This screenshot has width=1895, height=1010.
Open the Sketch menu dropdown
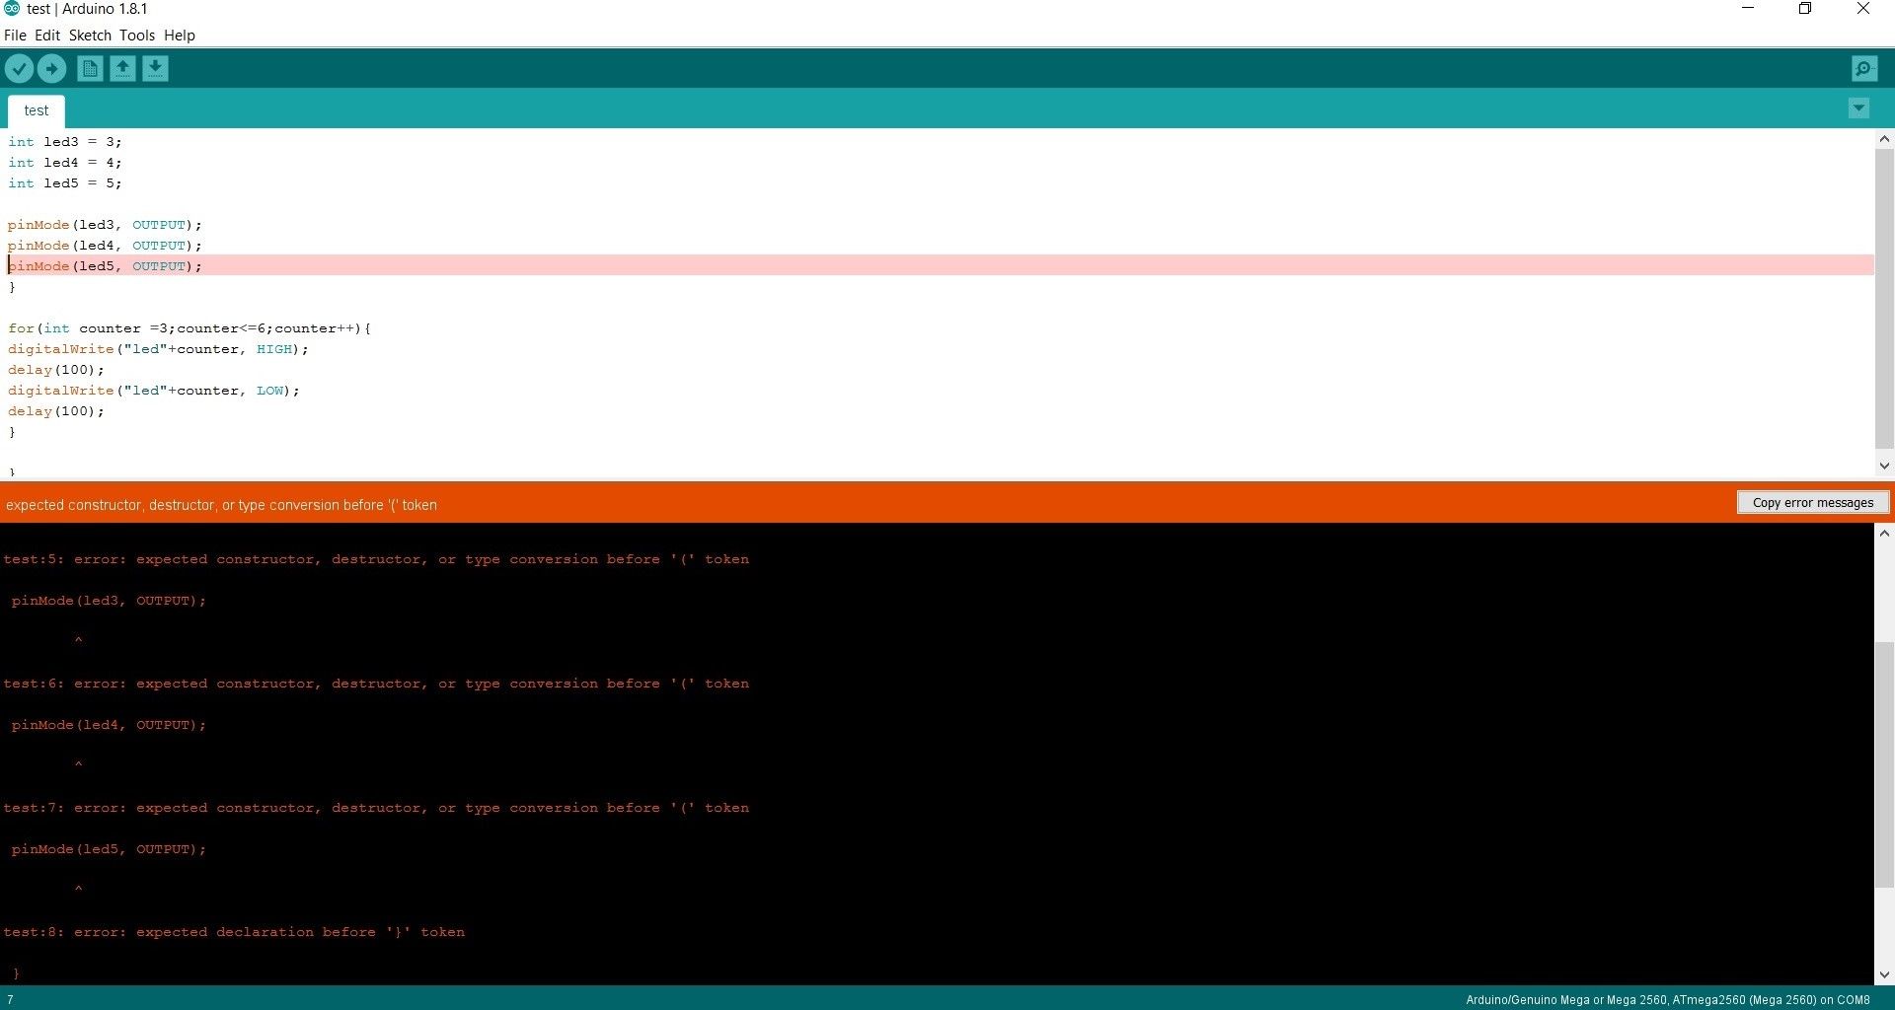[90, 35]
